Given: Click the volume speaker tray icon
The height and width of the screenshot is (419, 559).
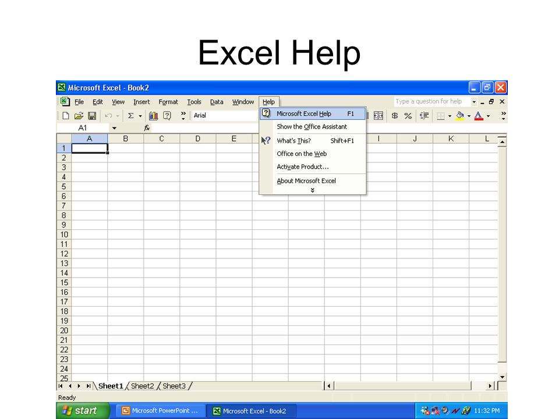Looking at the screenshot, I should click(x=445, y=410).
